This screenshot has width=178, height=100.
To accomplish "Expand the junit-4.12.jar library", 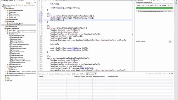I will pyautogui.click(x=6, y=30).
